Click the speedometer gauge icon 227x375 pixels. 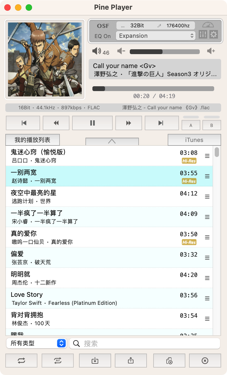208,25
